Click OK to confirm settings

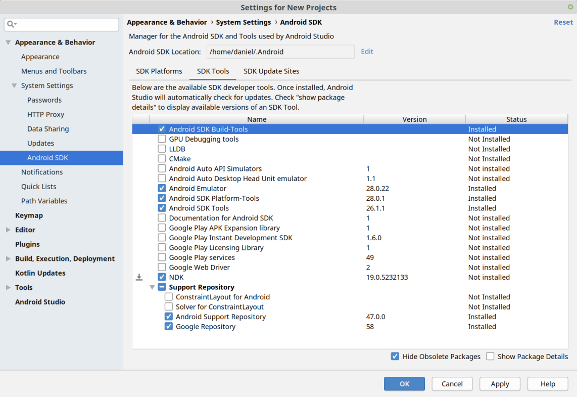[404, 384]
